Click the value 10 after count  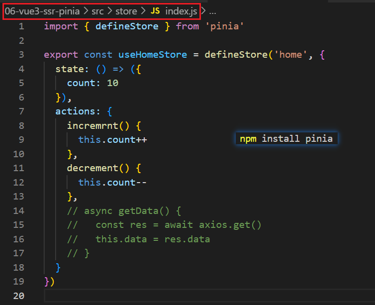[x=112, y=83]
